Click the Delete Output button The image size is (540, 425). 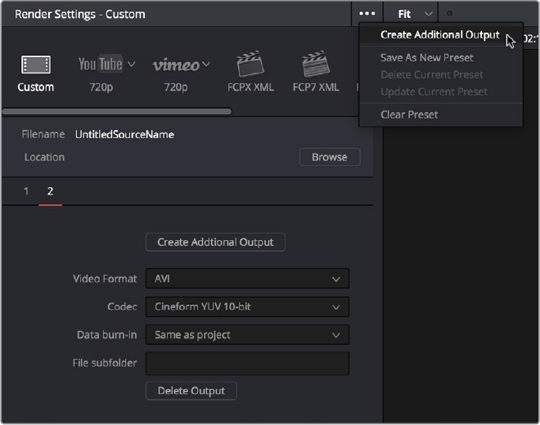coord(191,391)
